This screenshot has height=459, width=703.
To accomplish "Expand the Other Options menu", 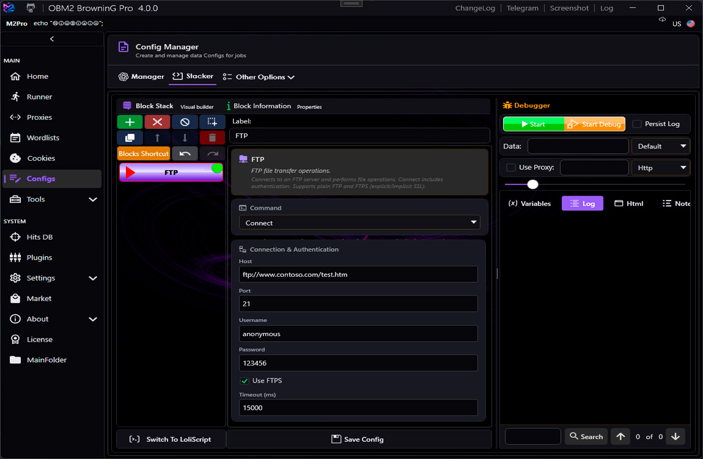I will coord(259,77).
